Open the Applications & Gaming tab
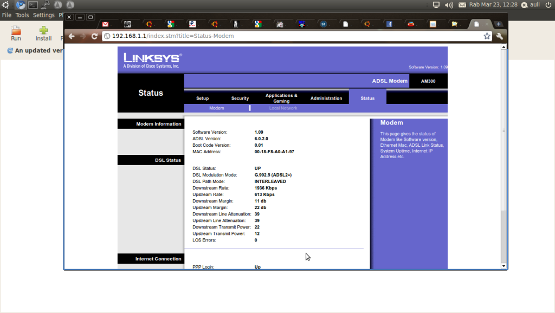This screenshot has height=313, width=555. tap(281, 99)
